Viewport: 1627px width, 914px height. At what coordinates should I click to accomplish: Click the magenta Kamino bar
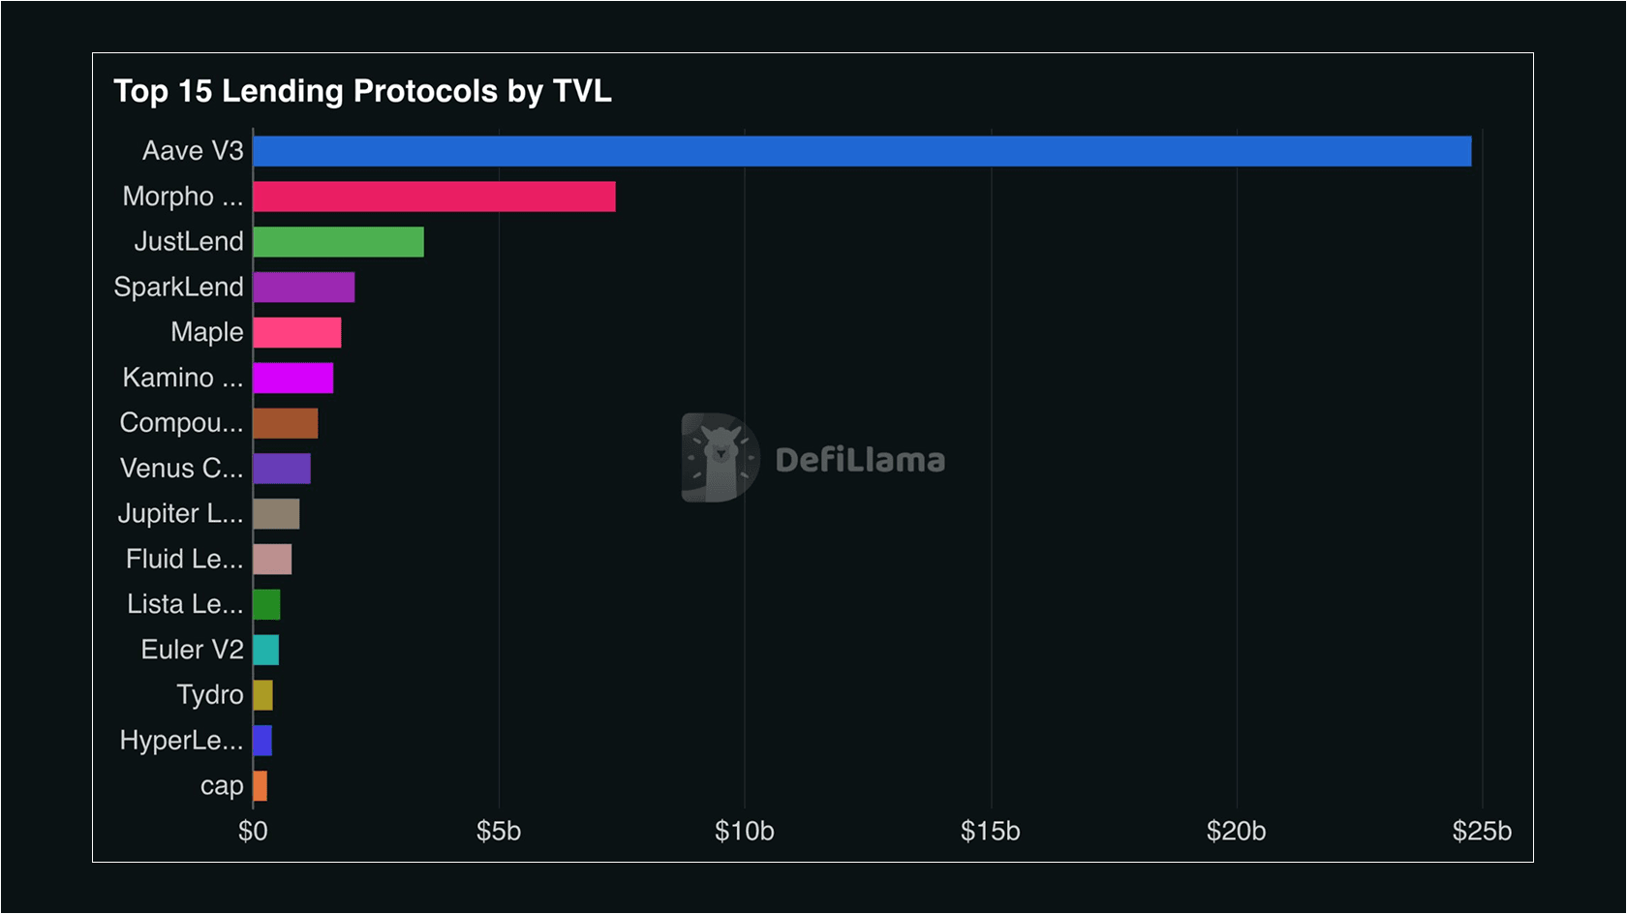point(292,379)
